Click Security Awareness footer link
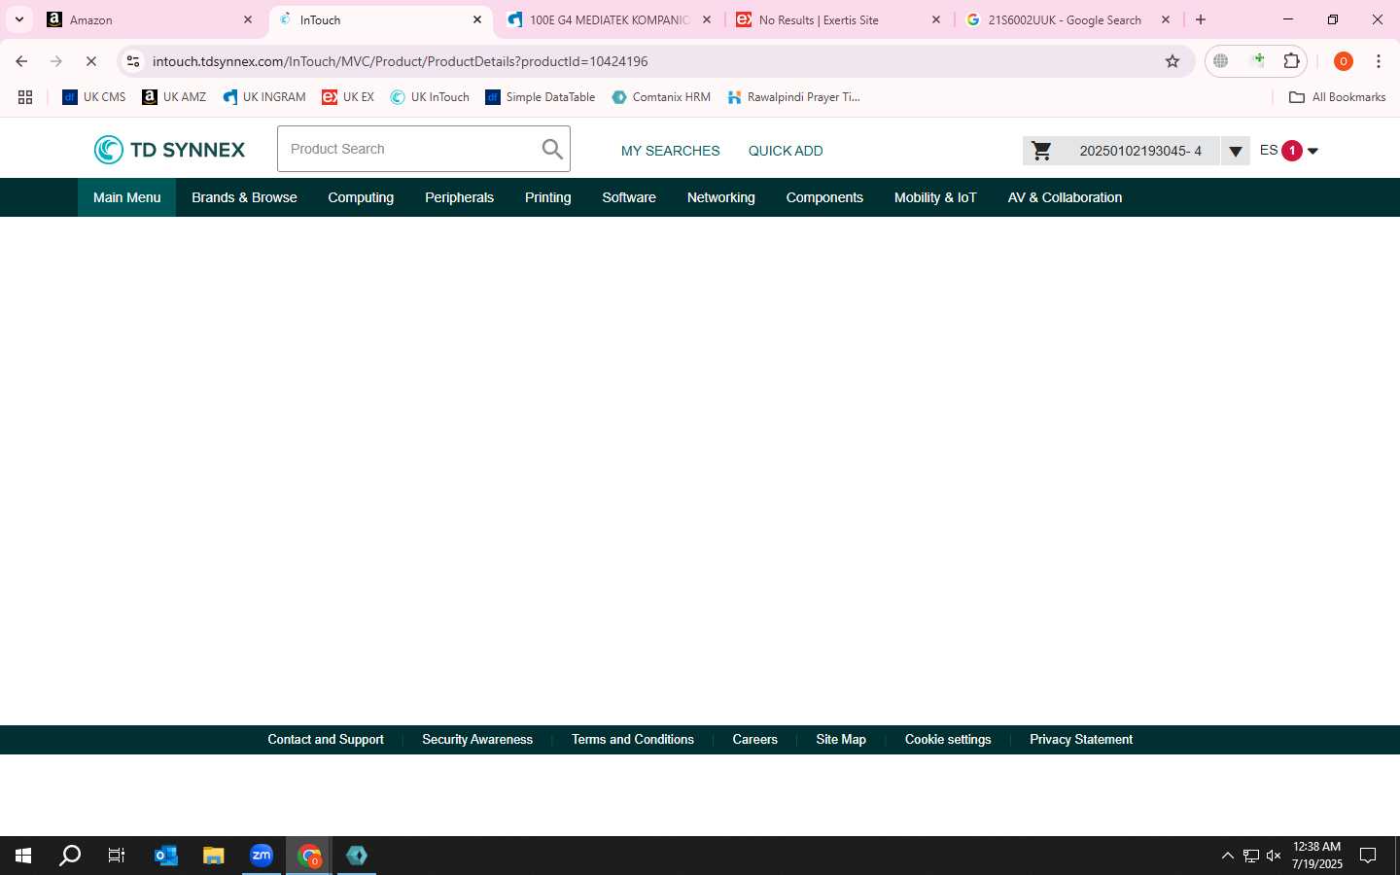 tap(477, 740)
